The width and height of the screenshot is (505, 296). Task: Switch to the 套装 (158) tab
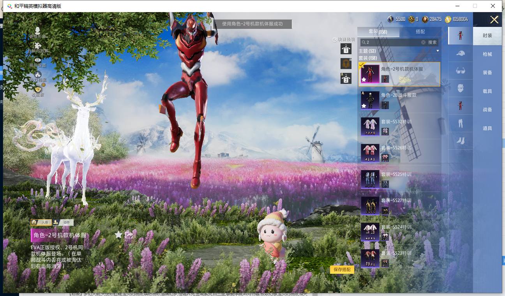coord(378,32)
